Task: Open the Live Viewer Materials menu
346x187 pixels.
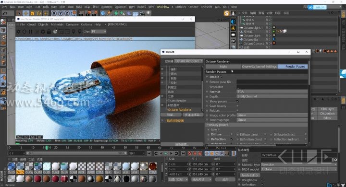Action: [57, 24]
